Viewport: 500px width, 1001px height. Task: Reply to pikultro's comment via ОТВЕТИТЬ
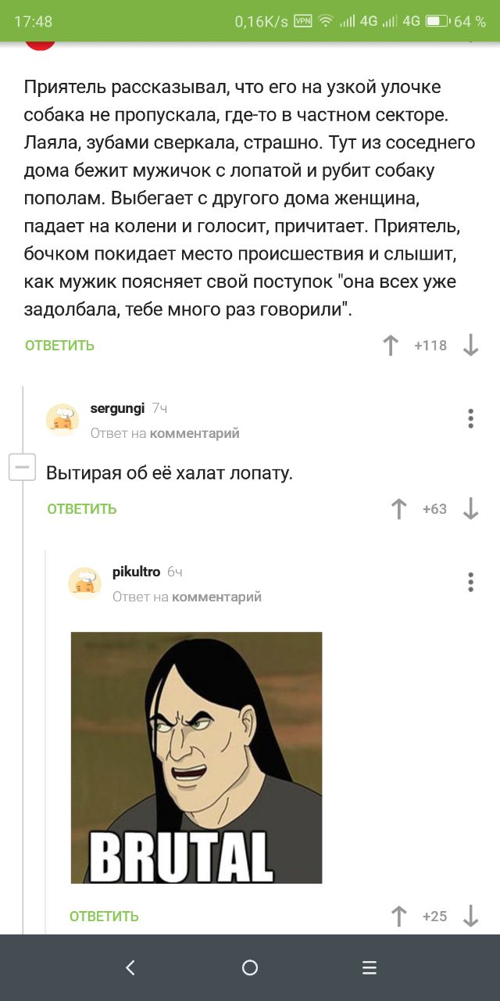tap(104, 916)
